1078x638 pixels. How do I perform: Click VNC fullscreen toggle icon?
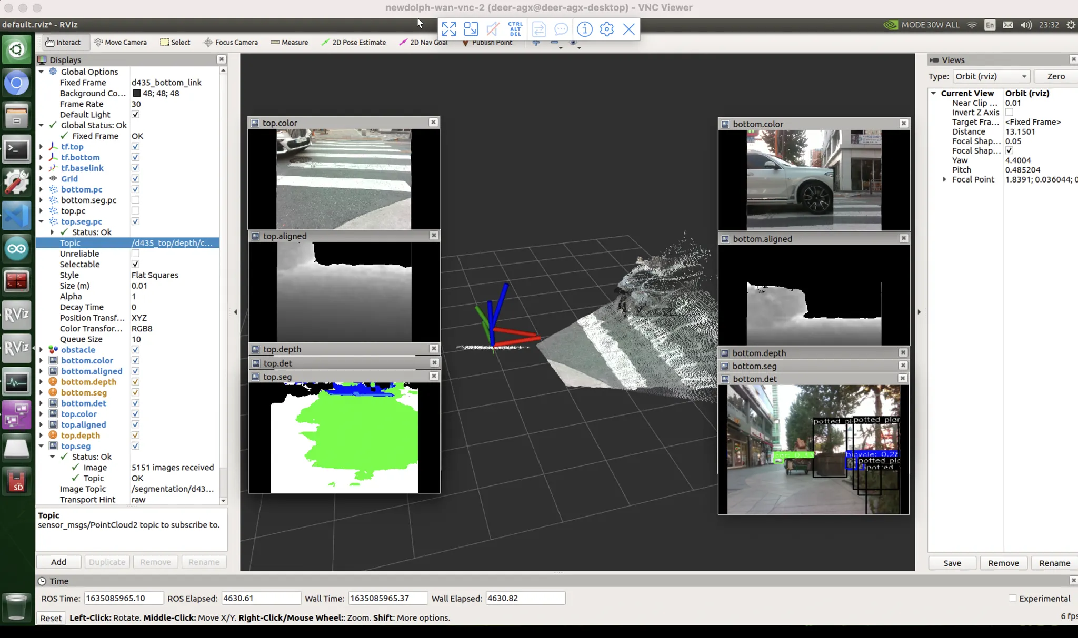tap(448, 29)
